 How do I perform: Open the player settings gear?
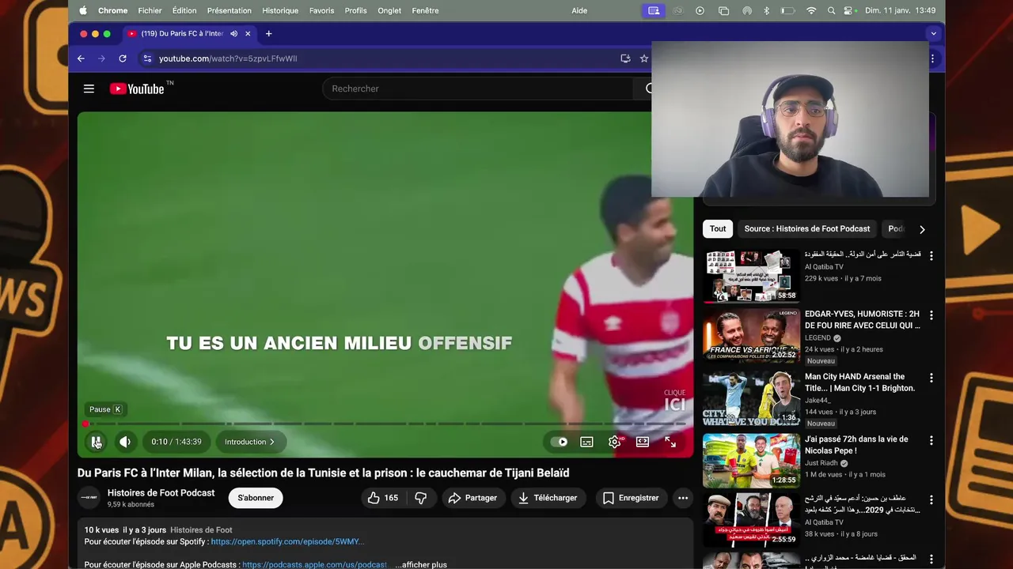click(x=615, y=442)
